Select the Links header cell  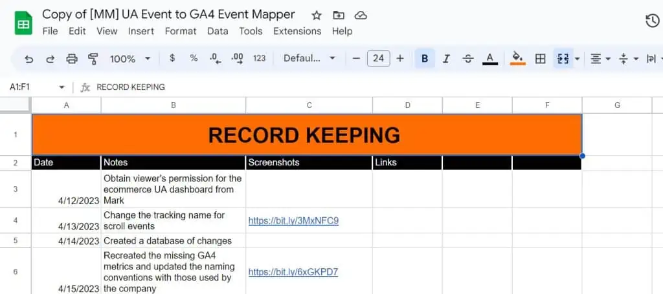pyautogui.click(x=408, y=162)
